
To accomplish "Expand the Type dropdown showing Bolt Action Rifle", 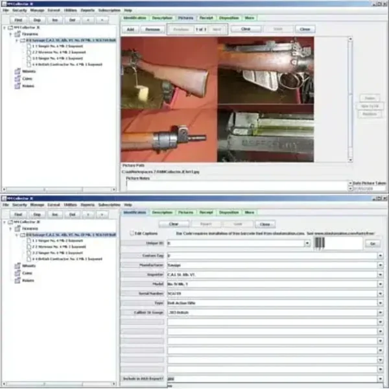I will [380, 302].
